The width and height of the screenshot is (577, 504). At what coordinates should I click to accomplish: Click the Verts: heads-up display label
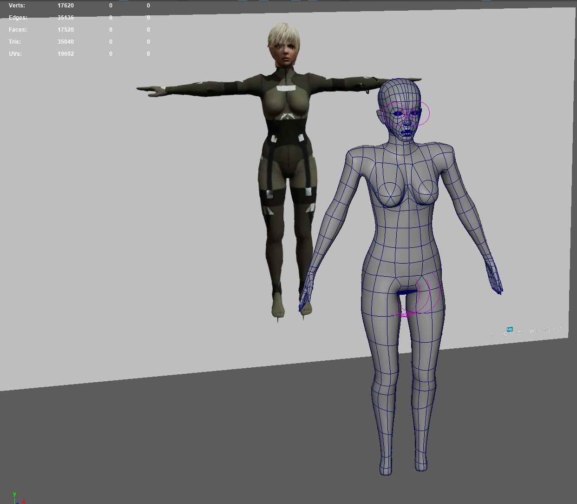17,6
